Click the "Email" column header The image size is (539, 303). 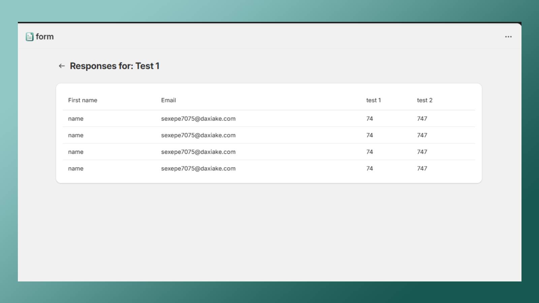click(168, 100)
